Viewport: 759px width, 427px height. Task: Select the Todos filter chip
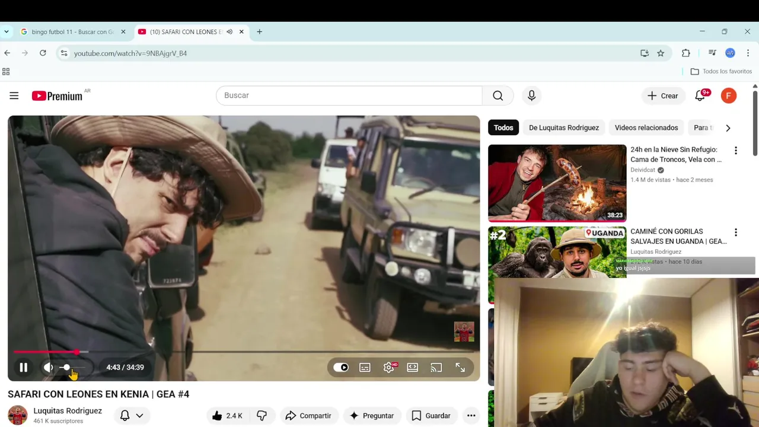pos(503,128)
